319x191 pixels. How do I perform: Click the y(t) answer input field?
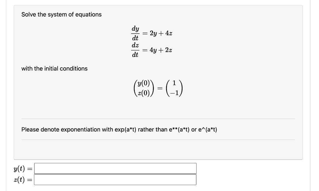(x=115, y=168)
